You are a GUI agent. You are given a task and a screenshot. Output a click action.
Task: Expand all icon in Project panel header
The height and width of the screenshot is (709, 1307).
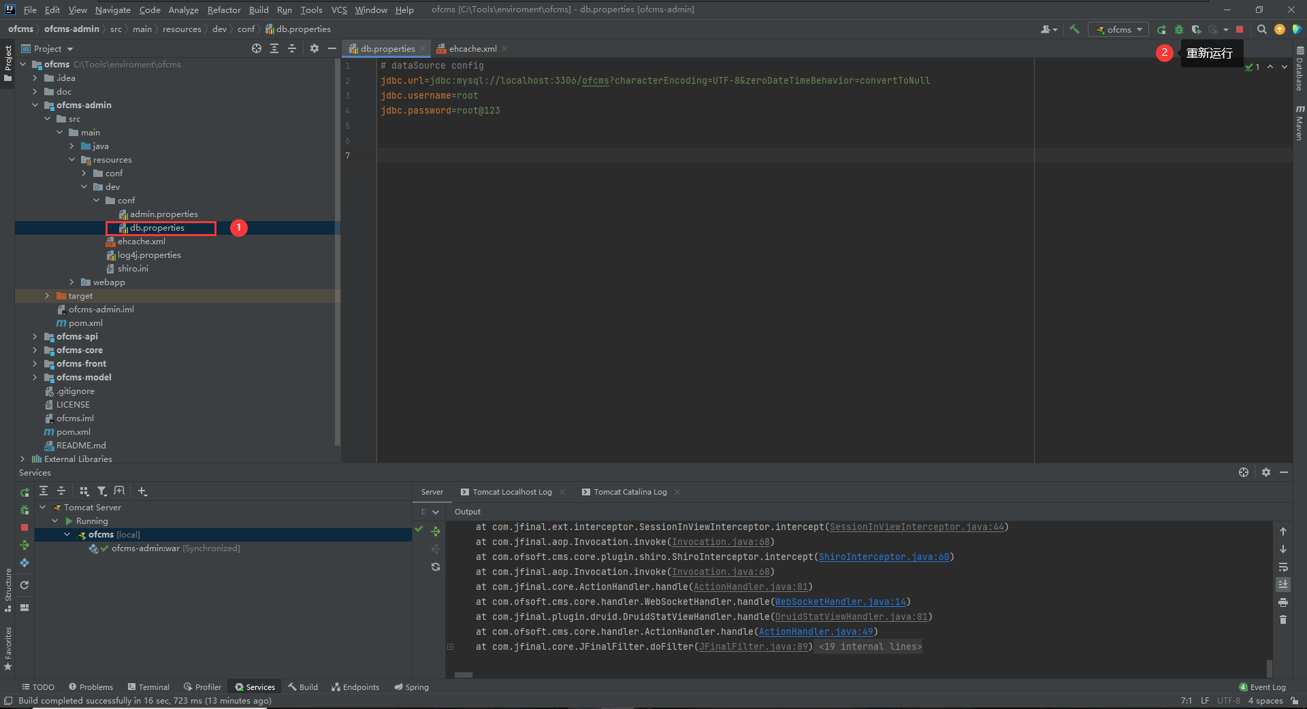(x=274, y=48)
